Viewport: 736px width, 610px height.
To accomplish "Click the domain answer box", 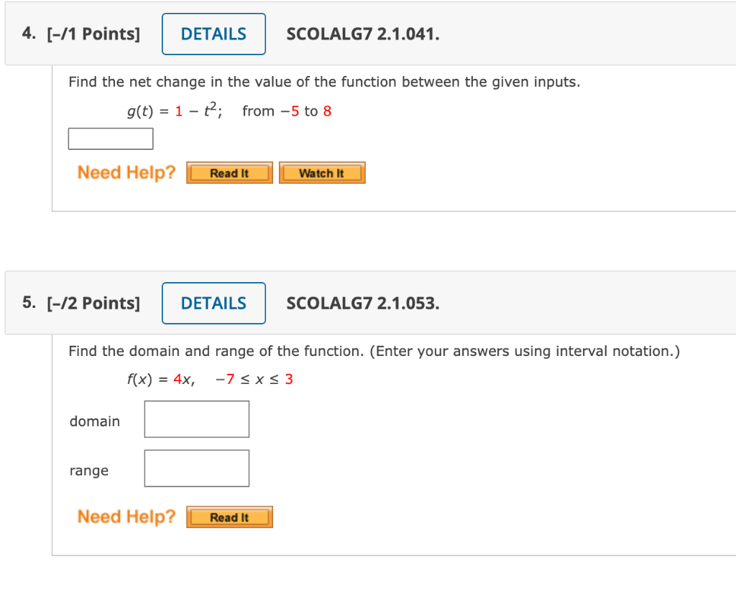I will tap(196, 418).
